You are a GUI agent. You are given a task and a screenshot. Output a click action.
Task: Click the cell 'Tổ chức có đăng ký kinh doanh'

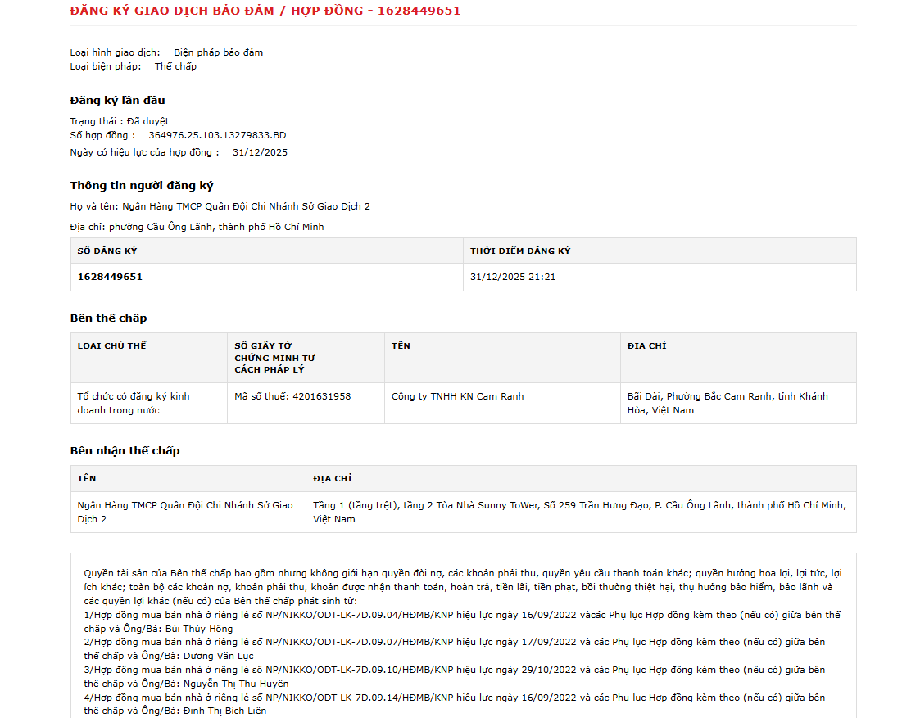149,404
